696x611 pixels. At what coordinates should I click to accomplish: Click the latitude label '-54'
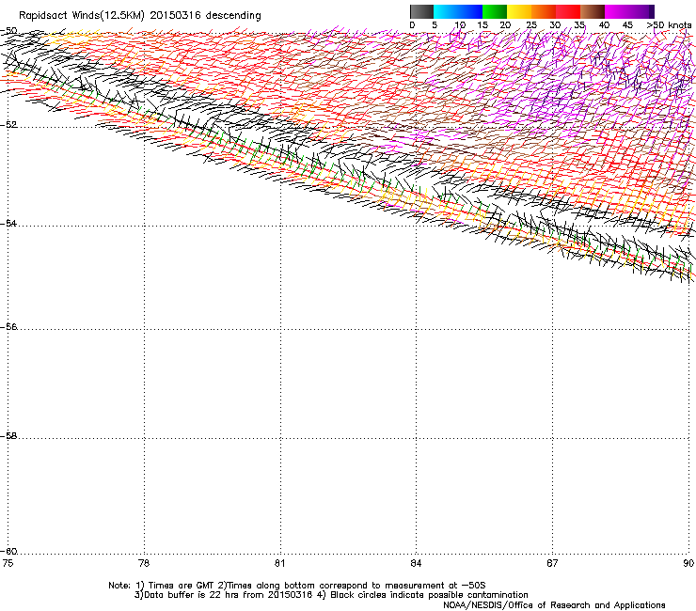[8, 223]
